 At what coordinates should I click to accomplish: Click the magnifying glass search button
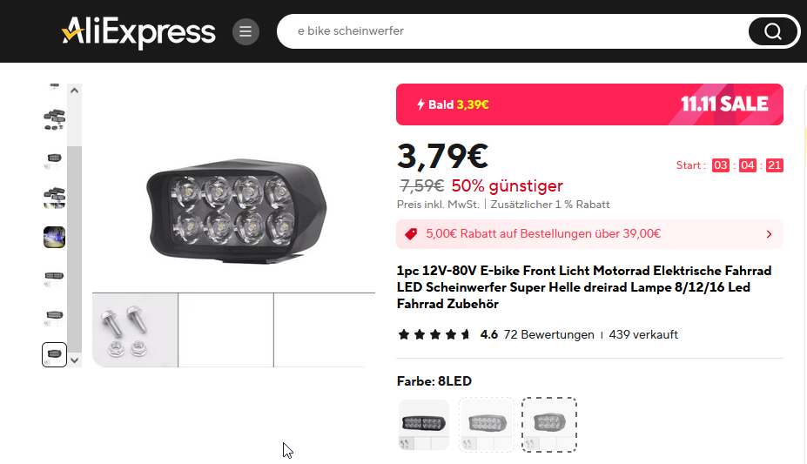pos(772,32)
